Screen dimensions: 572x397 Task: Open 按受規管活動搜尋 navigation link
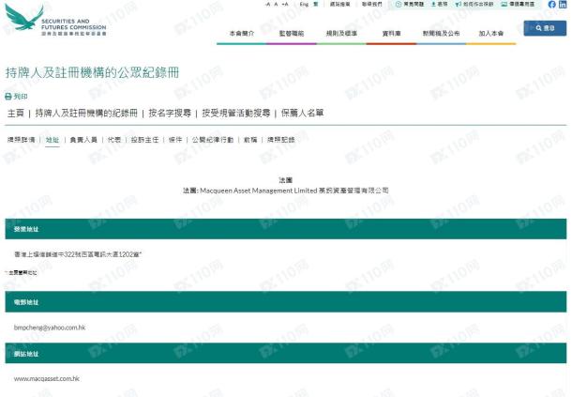pos(236,114)
